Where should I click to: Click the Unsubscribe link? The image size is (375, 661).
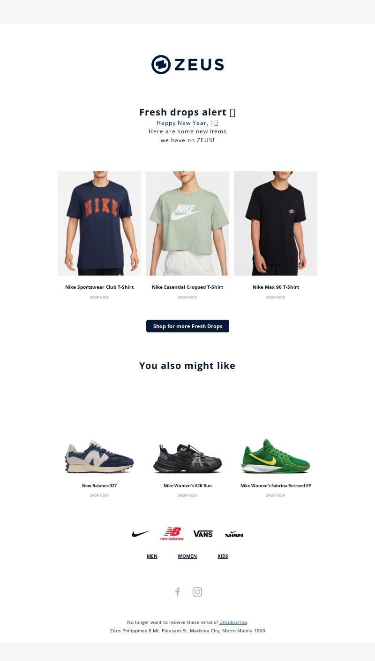pyautogui.click(x=233, y=622)
